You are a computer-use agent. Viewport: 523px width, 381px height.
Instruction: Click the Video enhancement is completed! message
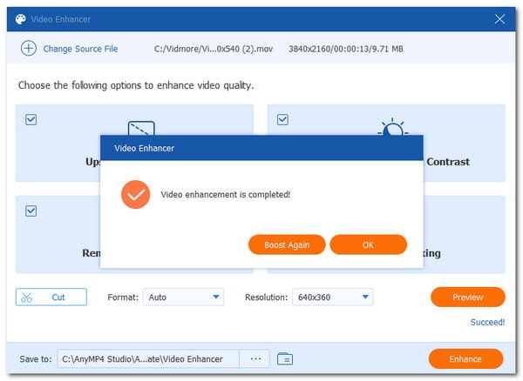pyautogui.click(x=225, y=194)
